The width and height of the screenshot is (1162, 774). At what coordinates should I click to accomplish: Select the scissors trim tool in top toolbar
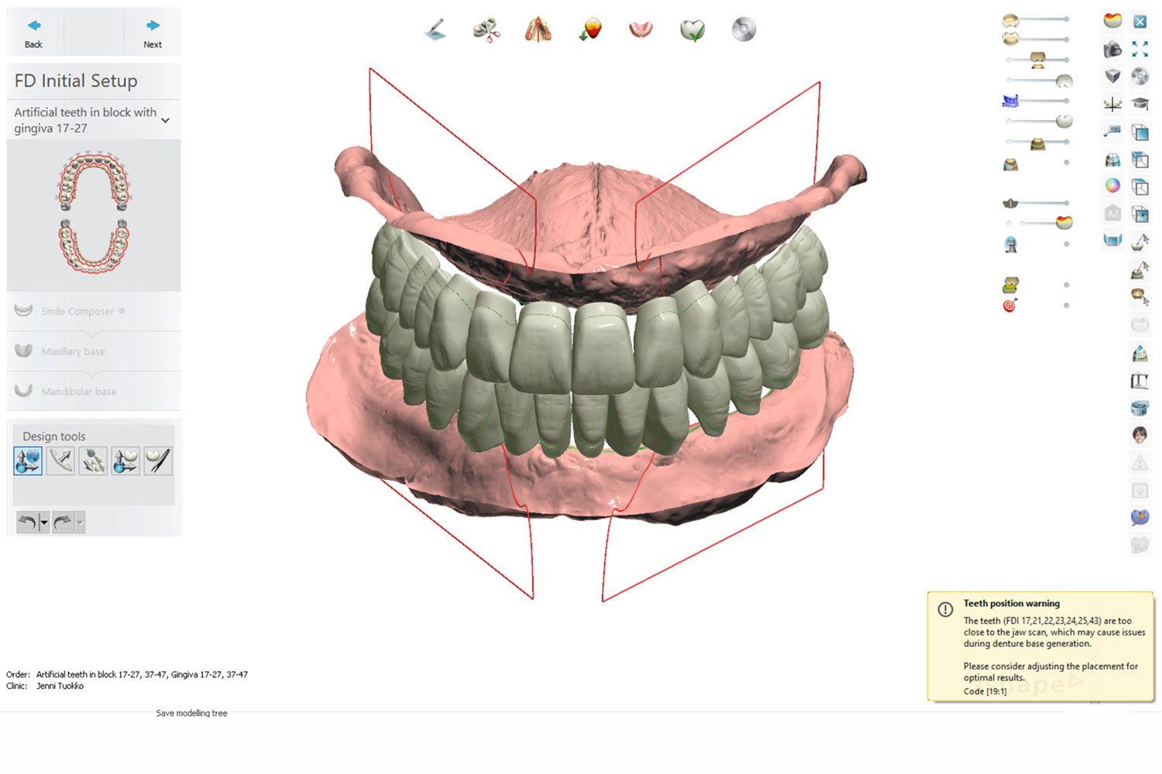(486, 30)
